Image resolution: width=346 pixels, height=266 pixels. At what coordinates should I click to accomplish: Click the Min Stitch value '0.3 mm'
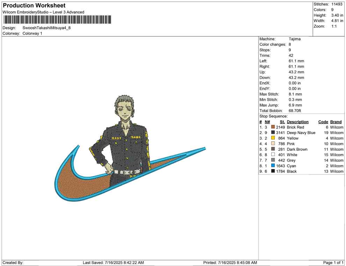tap(295, 99)
